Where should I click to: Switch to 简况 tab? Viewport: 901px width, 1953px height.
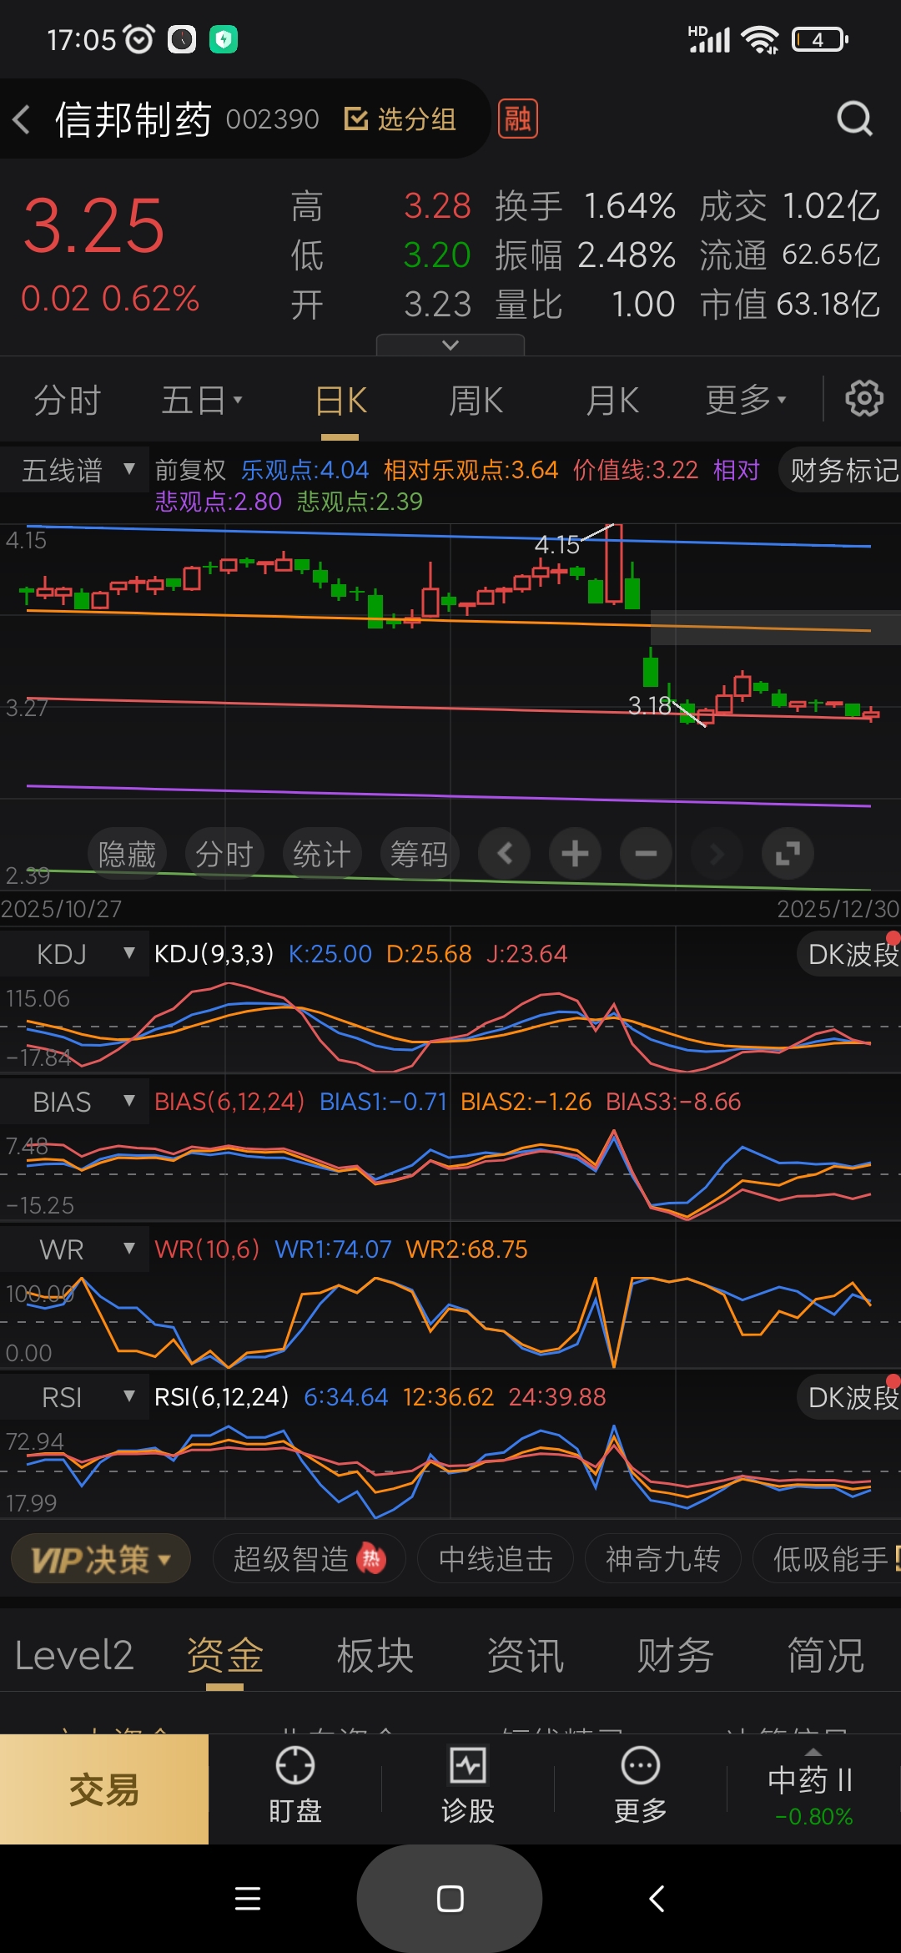pyautogui.click(x=826, y=1655)
